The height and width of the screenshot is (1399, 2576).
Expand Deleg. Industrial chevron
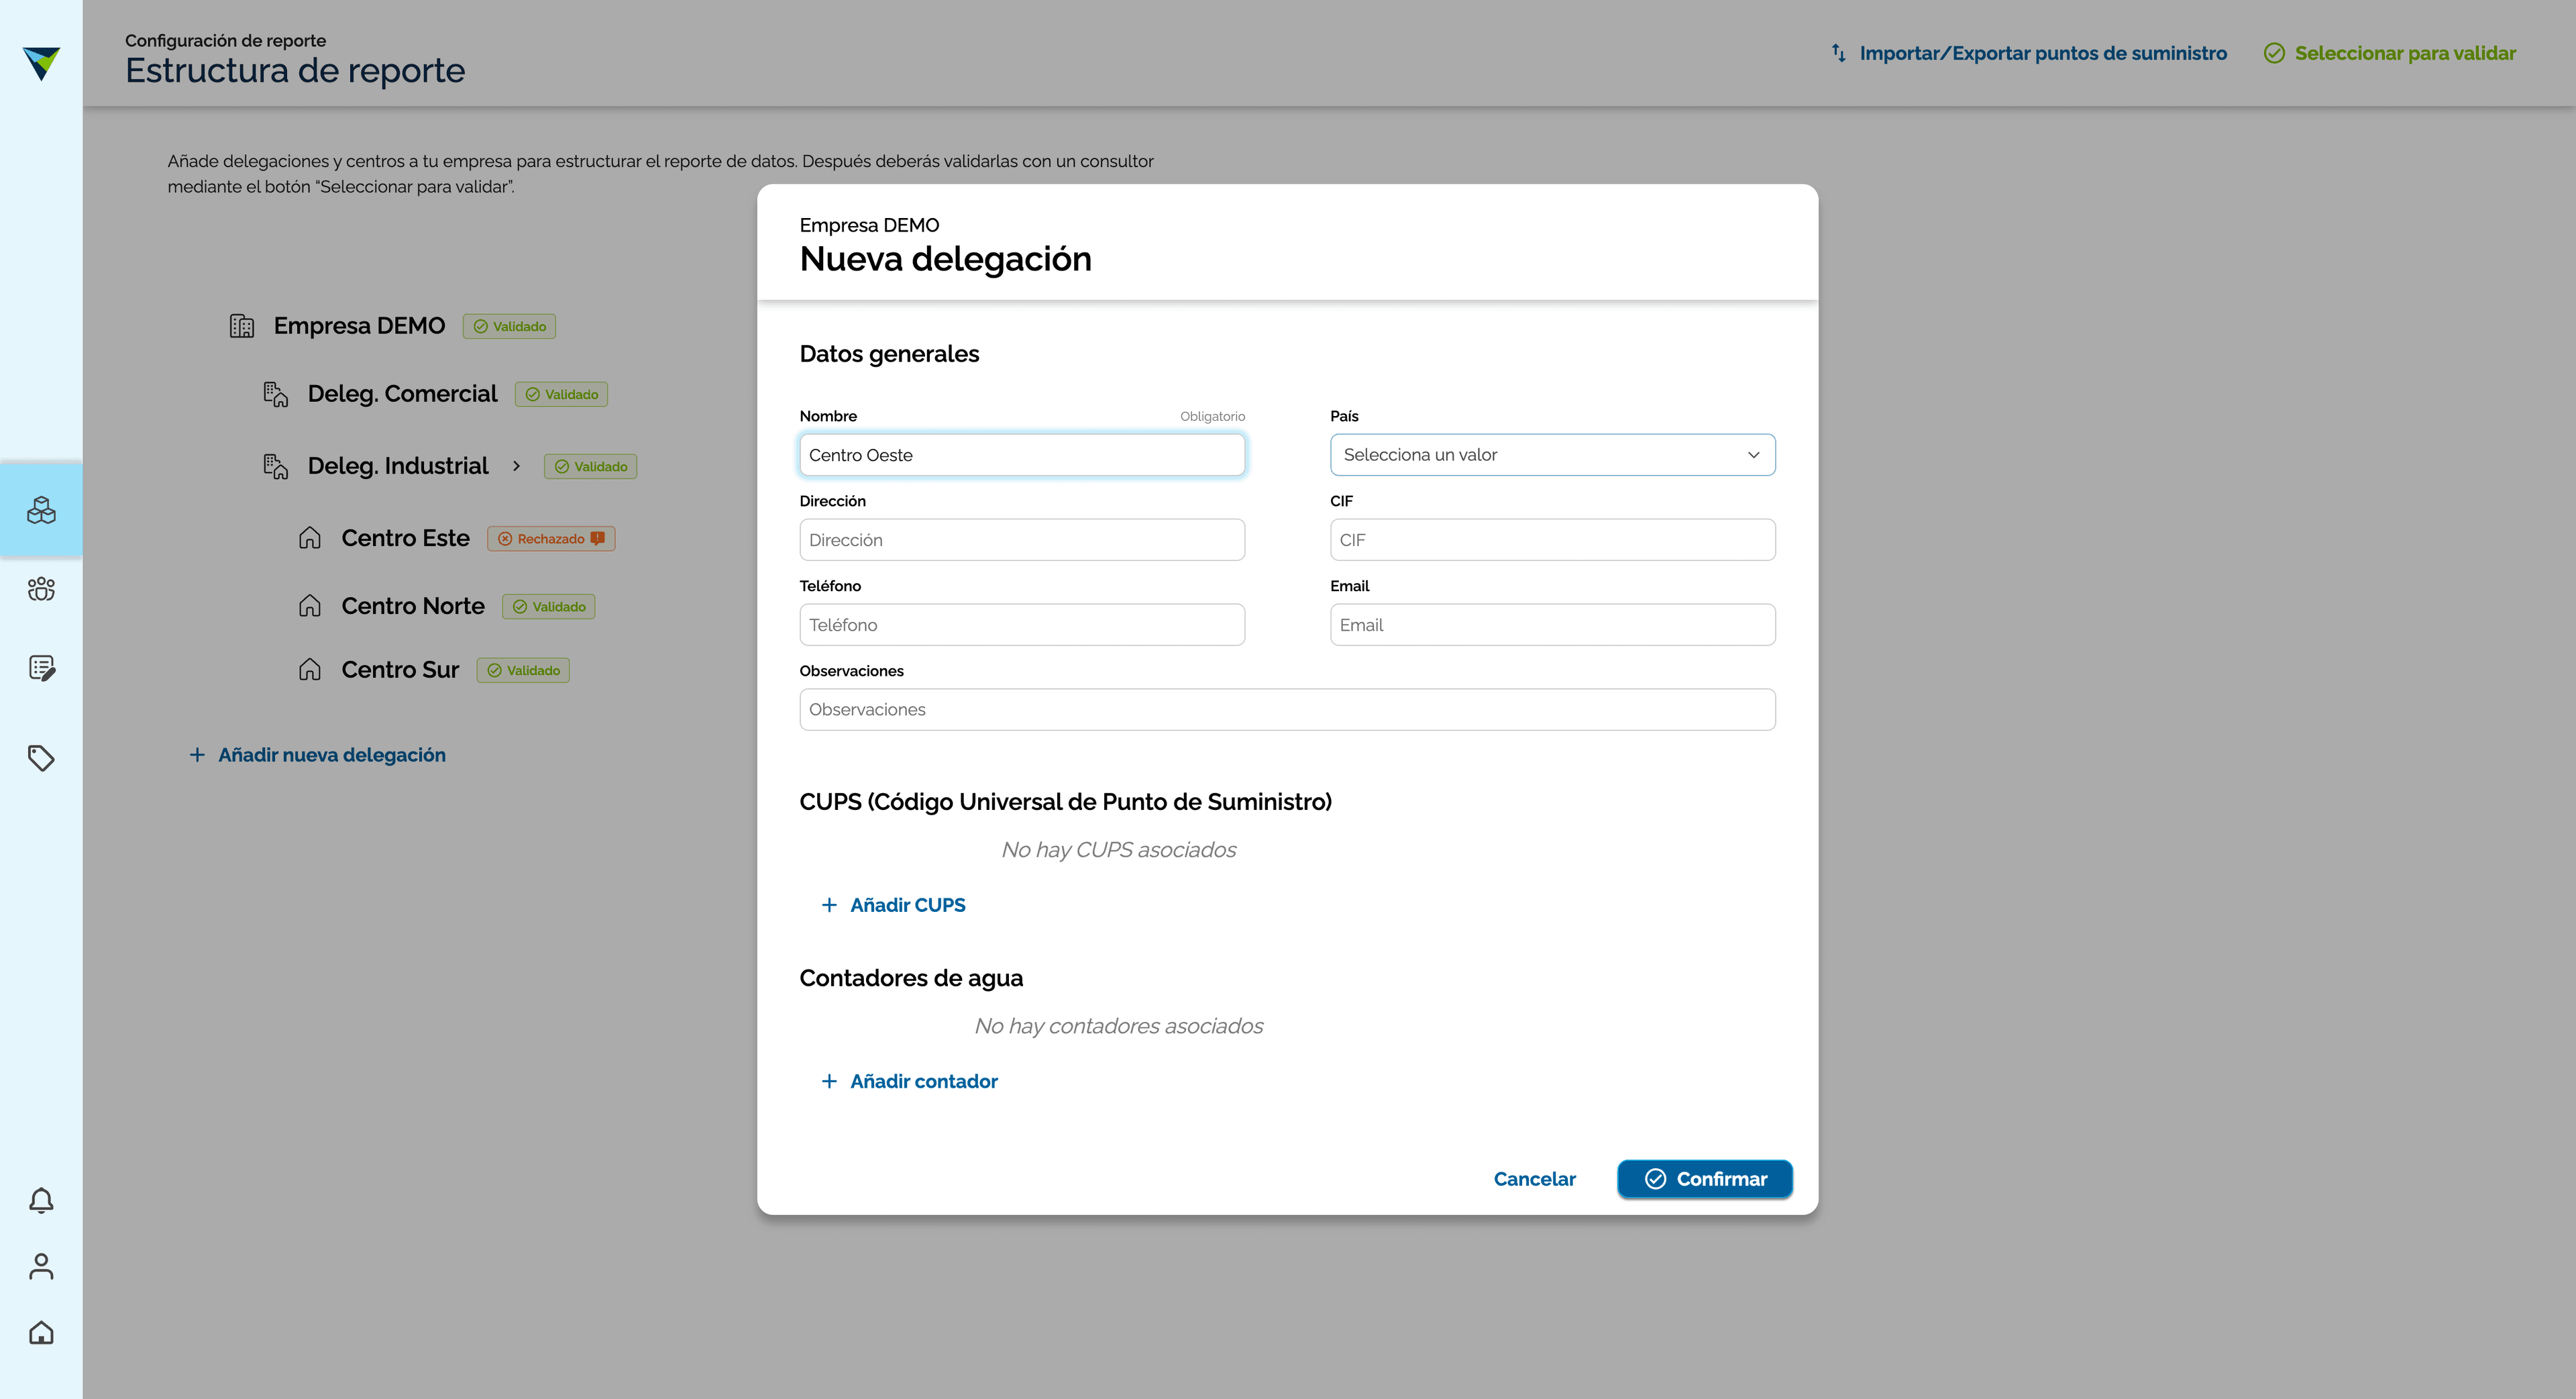point(516,466)
